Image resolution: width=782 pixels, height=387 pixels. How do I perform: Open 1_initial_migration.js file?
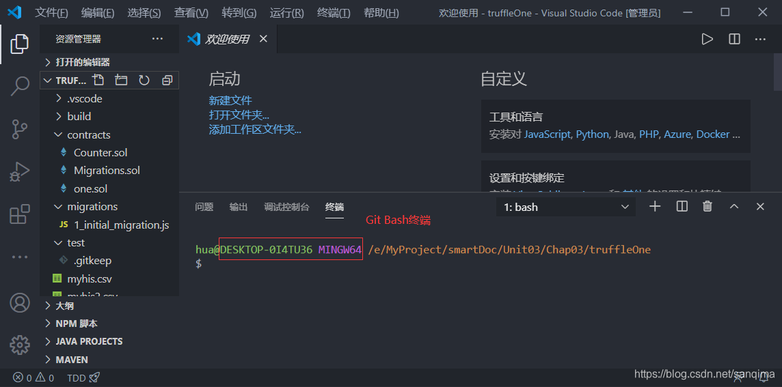(x=109, y=225)
